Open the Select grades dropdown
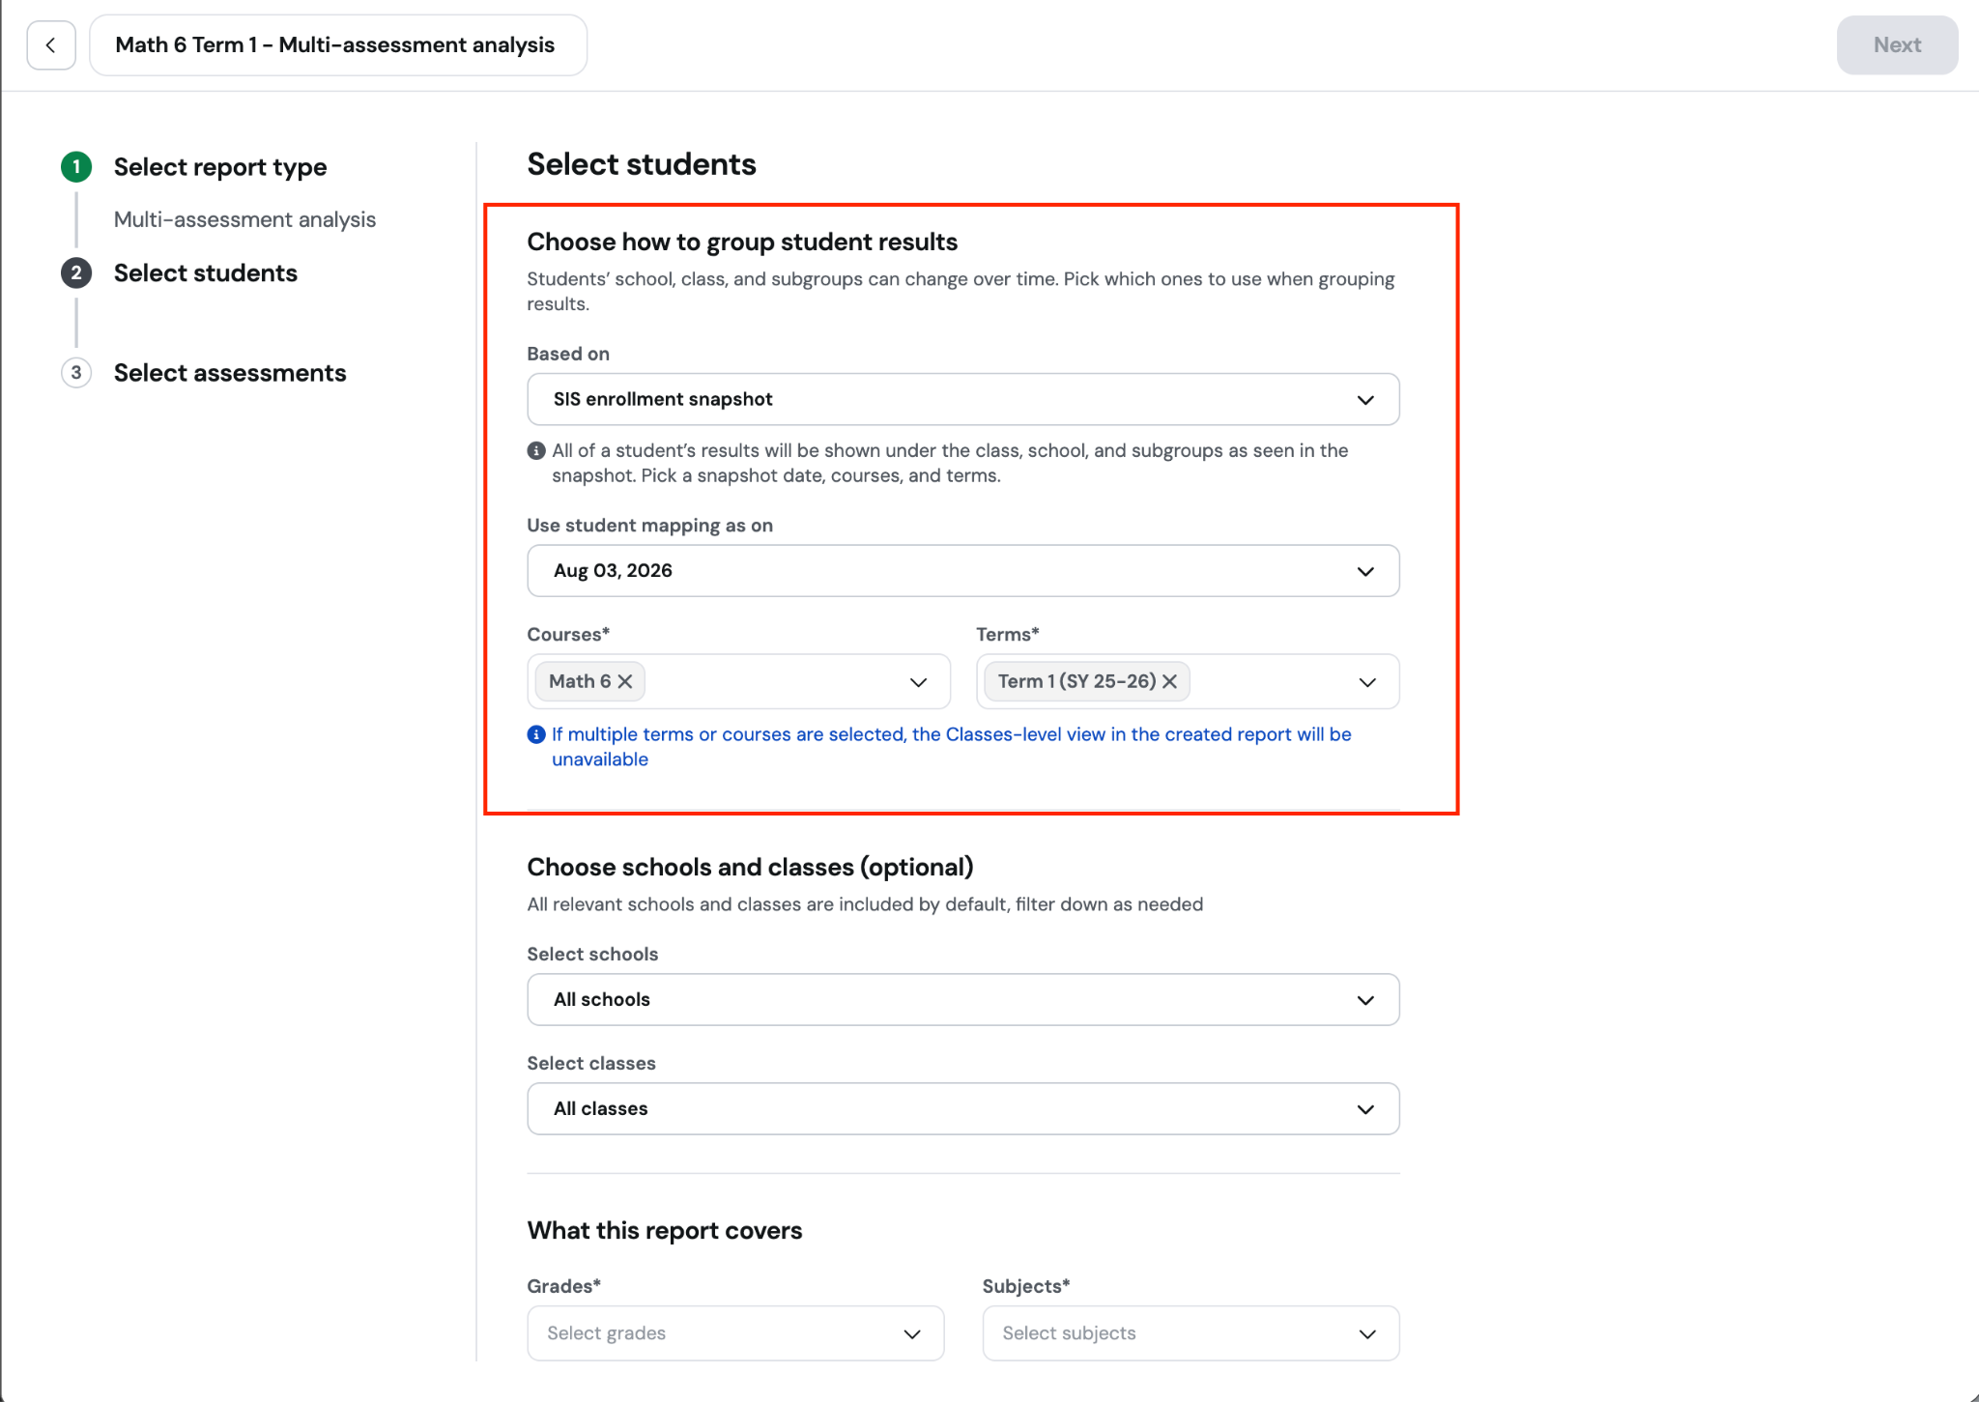Screen dimensions: 1979x1402 click(x=735, y=1333)
